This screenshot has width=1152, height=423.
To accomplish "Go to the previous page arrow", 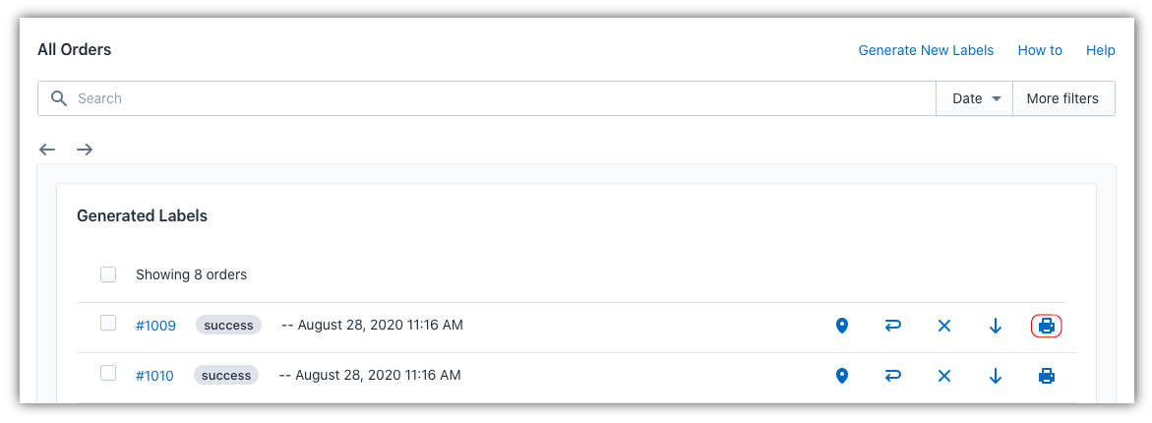I will [x=47, y=150].
